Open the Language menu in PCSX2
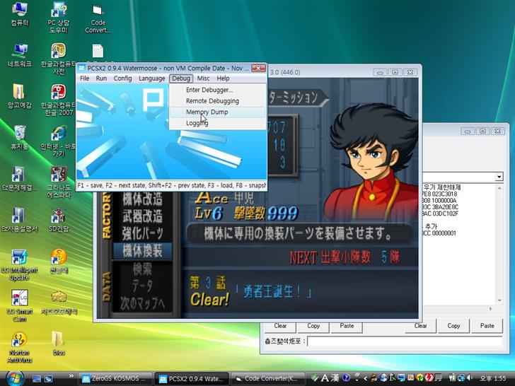The image size is (515, 386). click(151, 78)
